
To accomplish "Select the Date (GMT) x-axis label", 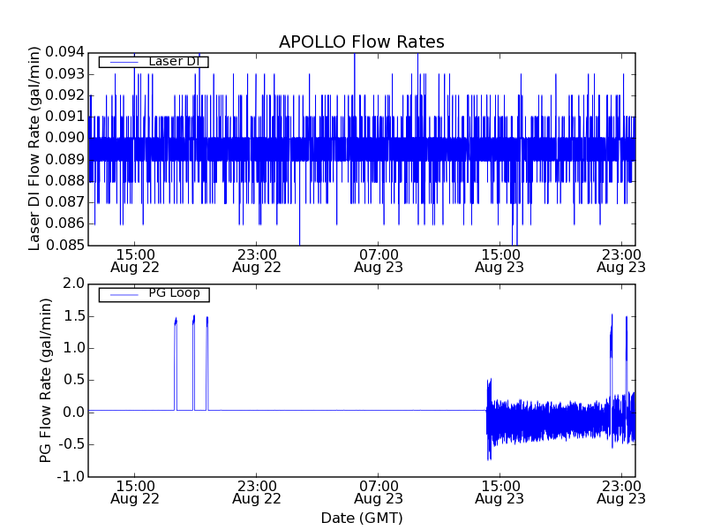I will click(361, 518).
